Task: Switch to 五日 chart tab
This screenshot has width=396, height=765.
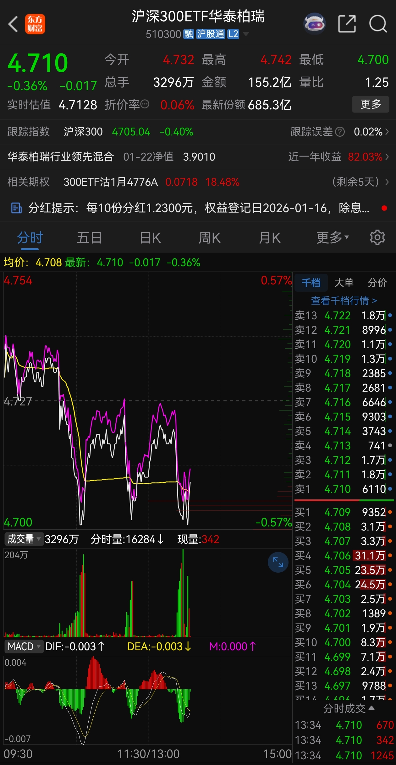Action: tap(89, 238)
